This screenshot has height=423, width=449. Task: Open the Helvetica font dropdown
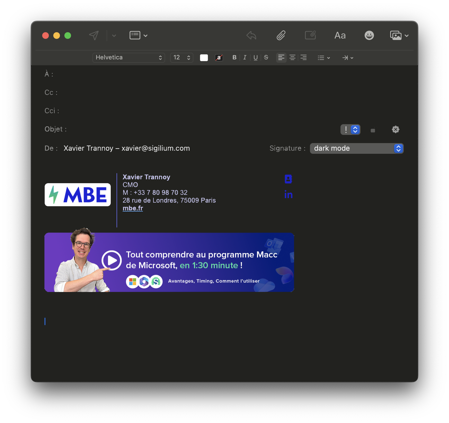click(x=129, y=58)
